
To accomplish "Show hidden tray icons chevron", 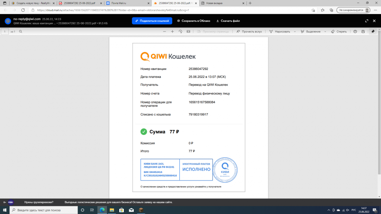I will click(x=329, y=210).
